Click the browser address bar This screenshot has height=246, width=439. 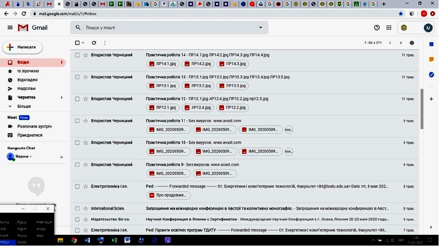tap(213, 13)
